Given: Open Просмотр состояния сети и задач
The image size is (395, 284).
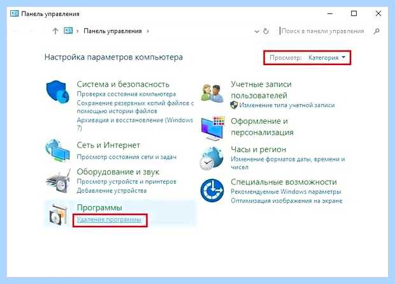Looking at the screenshot, I should pyautogui.click(x=126, y=157).
